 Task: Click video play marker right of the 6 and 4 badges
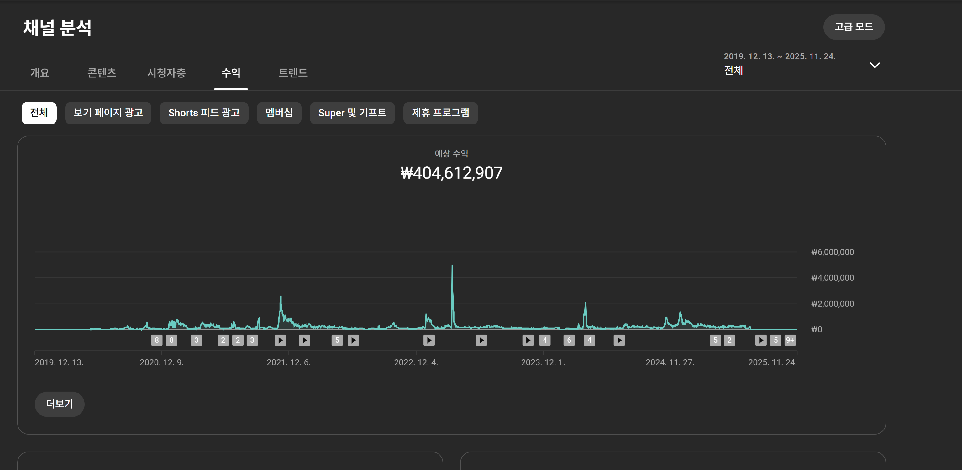pos(619,340)
